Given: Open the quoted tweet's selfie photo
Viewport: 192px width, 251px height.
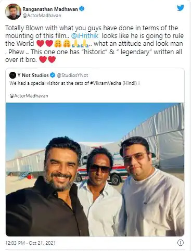Looking at the screenshot, I should [95, 170].
